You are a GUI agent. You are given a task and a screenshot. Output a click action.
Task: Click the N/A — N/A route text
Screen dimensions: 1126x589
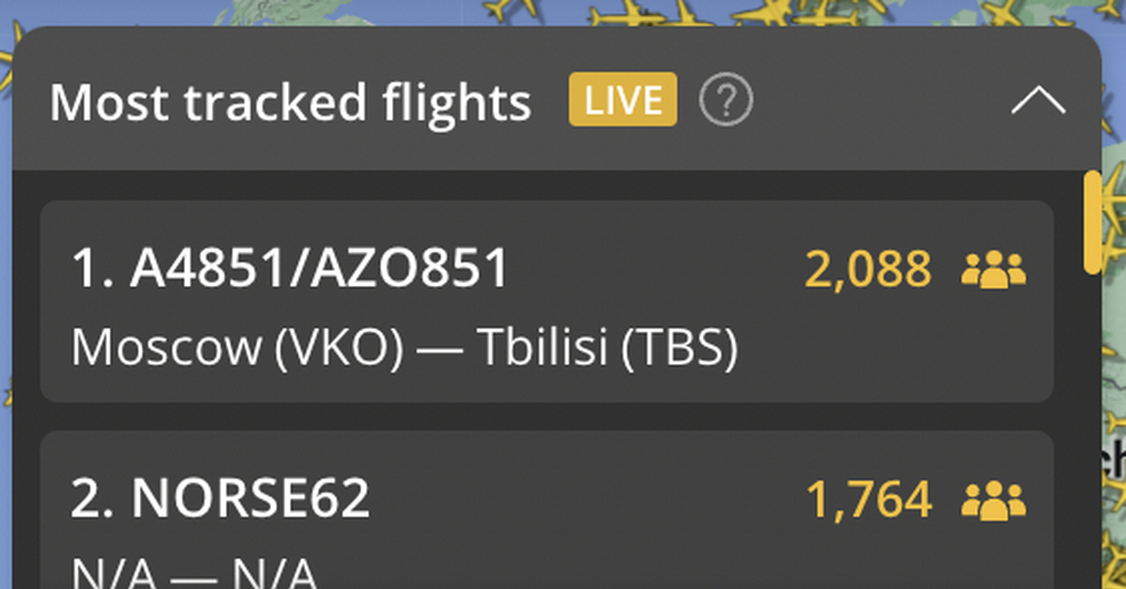click(x=193, y=572)
